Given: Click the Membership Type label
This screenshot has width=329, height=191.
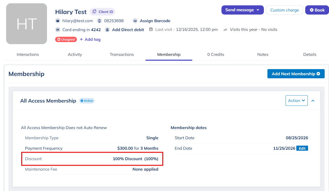Looking at the screenshot, I should [42, 138].
